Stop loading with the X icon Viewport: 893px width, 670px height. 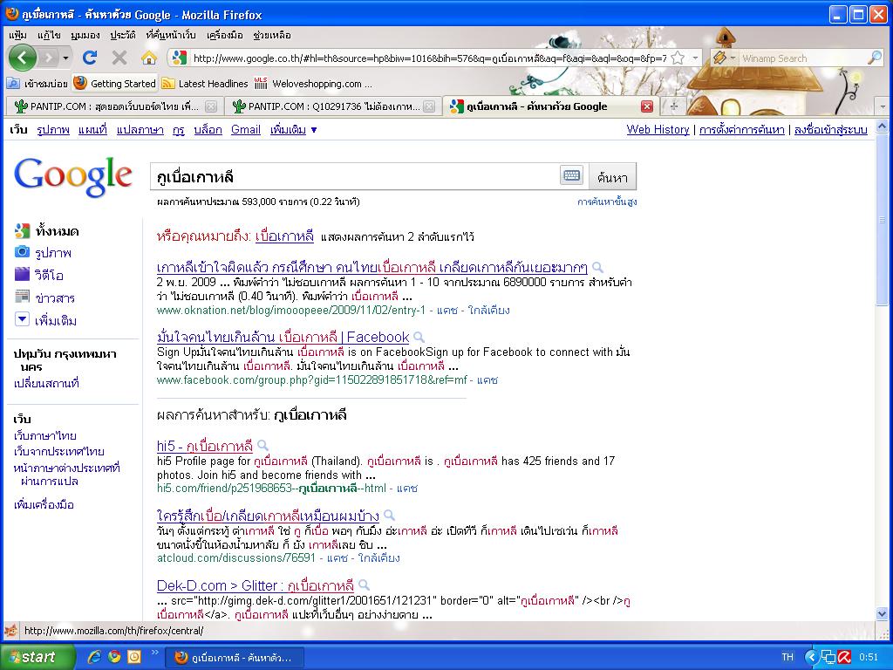tap(119, 58)
